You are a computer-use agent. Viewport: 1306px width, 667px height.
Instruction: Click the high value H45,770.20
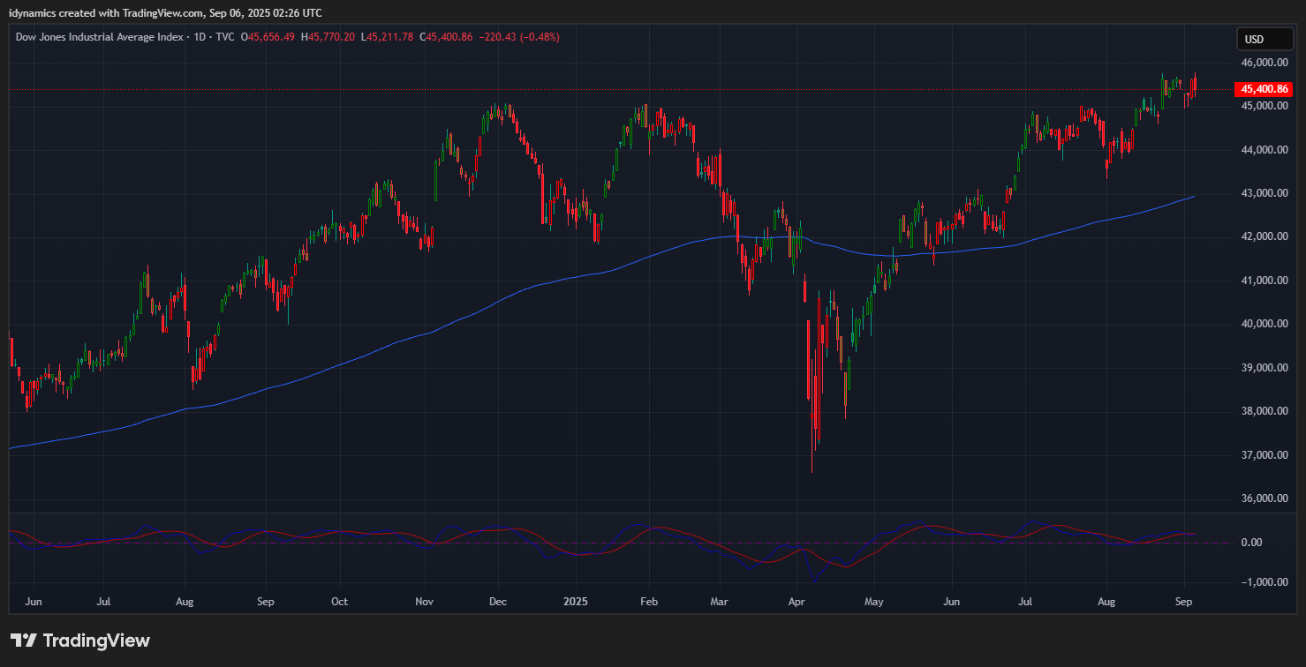[328, 37]
